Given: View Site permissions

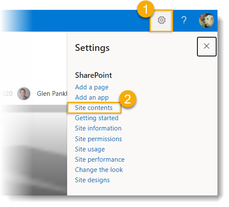Looking at the screenshot, I should [x=98, y=139].
